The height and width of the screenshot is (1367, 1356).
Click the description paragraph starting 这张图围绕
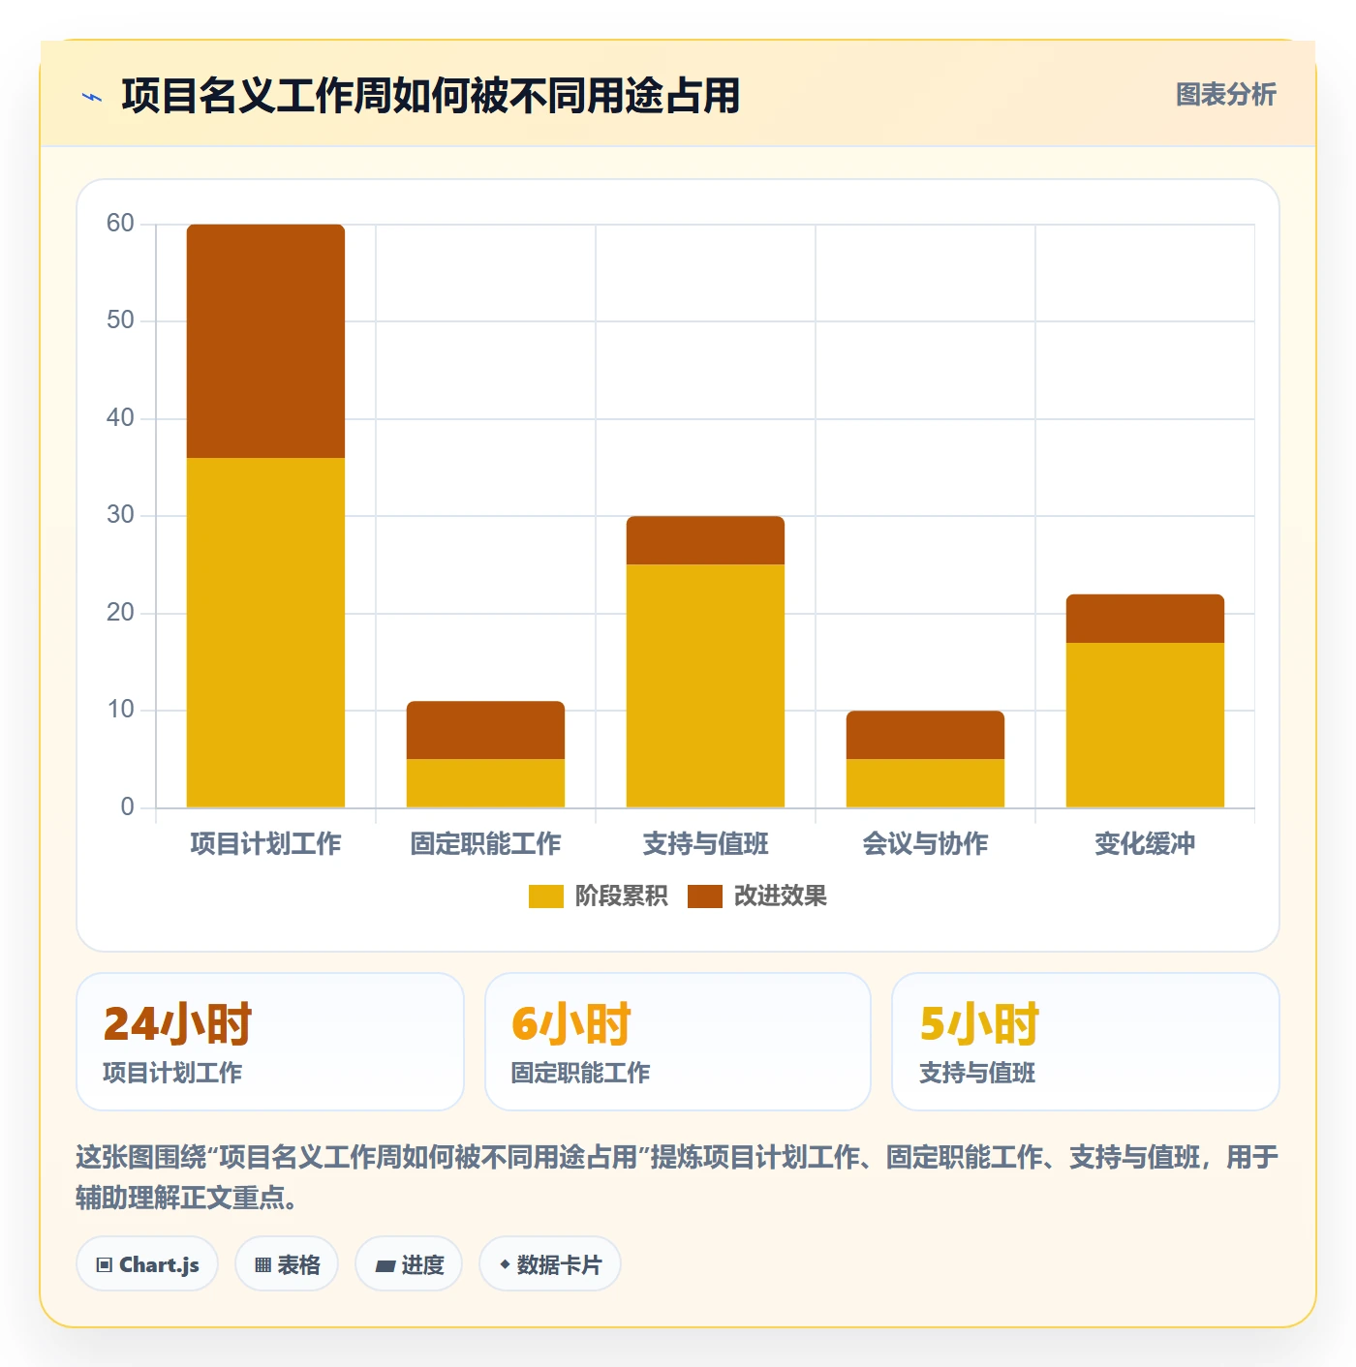(677, 1177)
